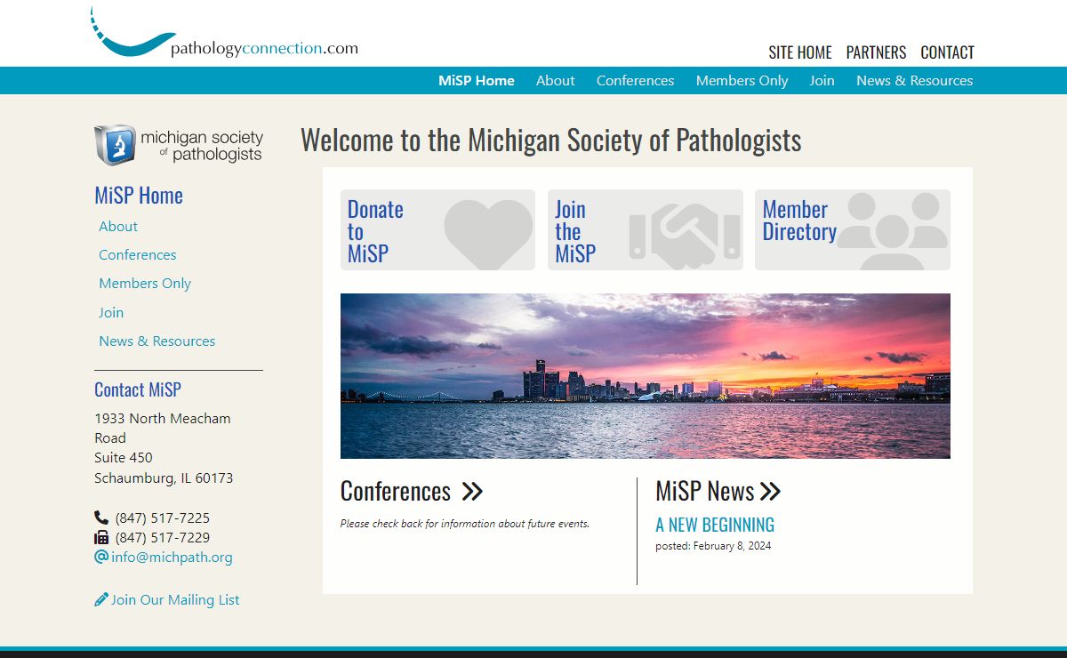Click the fax machine icon

(x=101, y=537)
